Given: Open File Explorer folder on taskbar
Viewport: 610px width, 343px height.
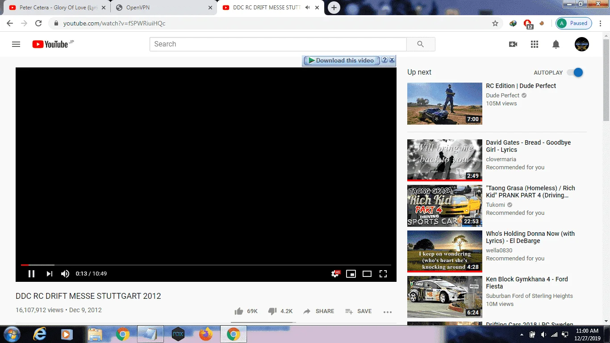Looking at the screenshot, I should [95, 334].
